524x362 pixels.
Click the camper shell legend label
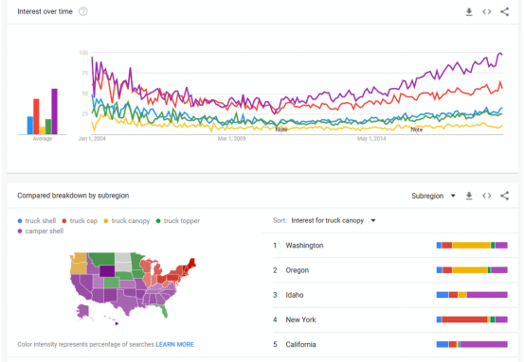[45, 231]
